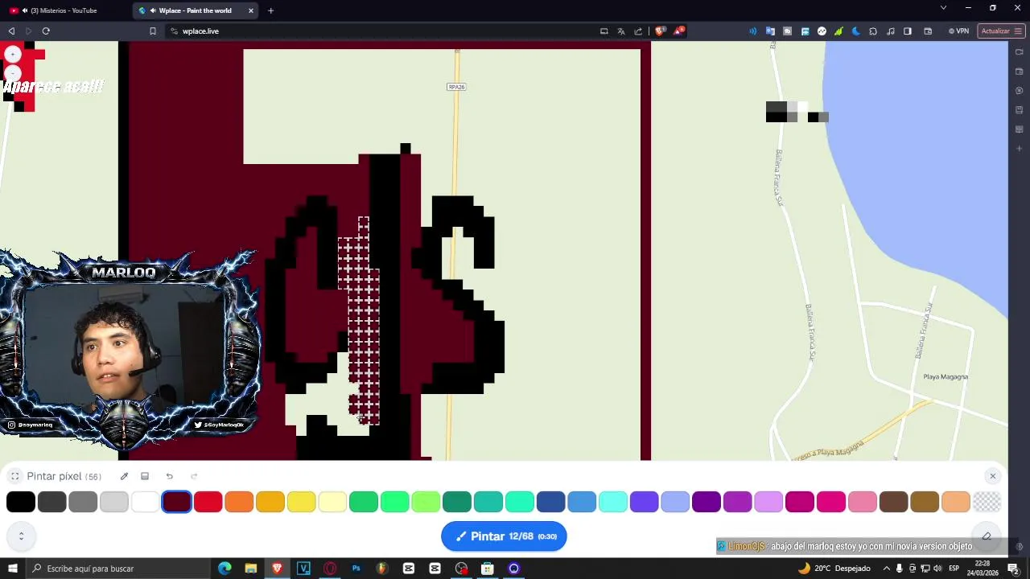
Task: Click the blue crescent moon extension
Action: tap(855, 31)
